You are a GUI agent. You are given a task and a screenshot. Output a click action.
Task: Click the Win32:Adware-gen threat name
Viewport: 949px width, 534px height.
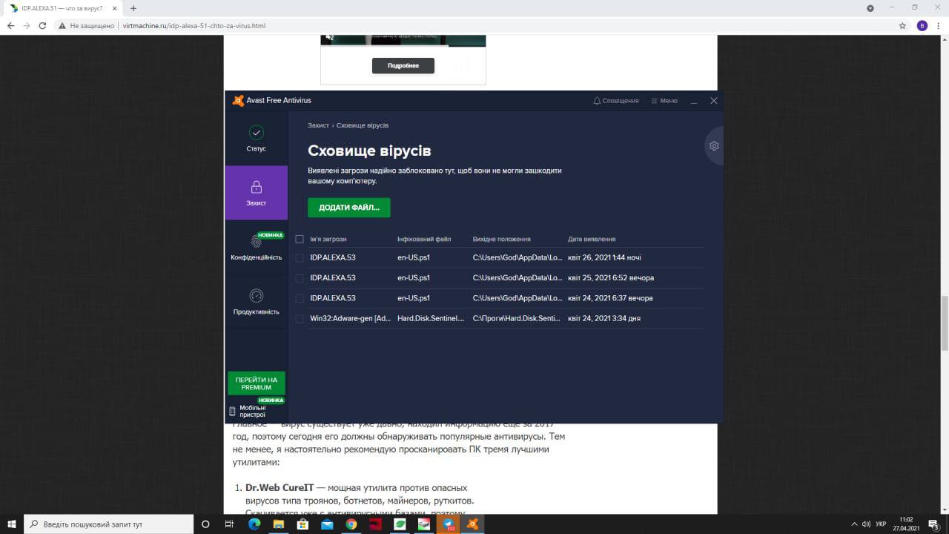pos(350,318)
